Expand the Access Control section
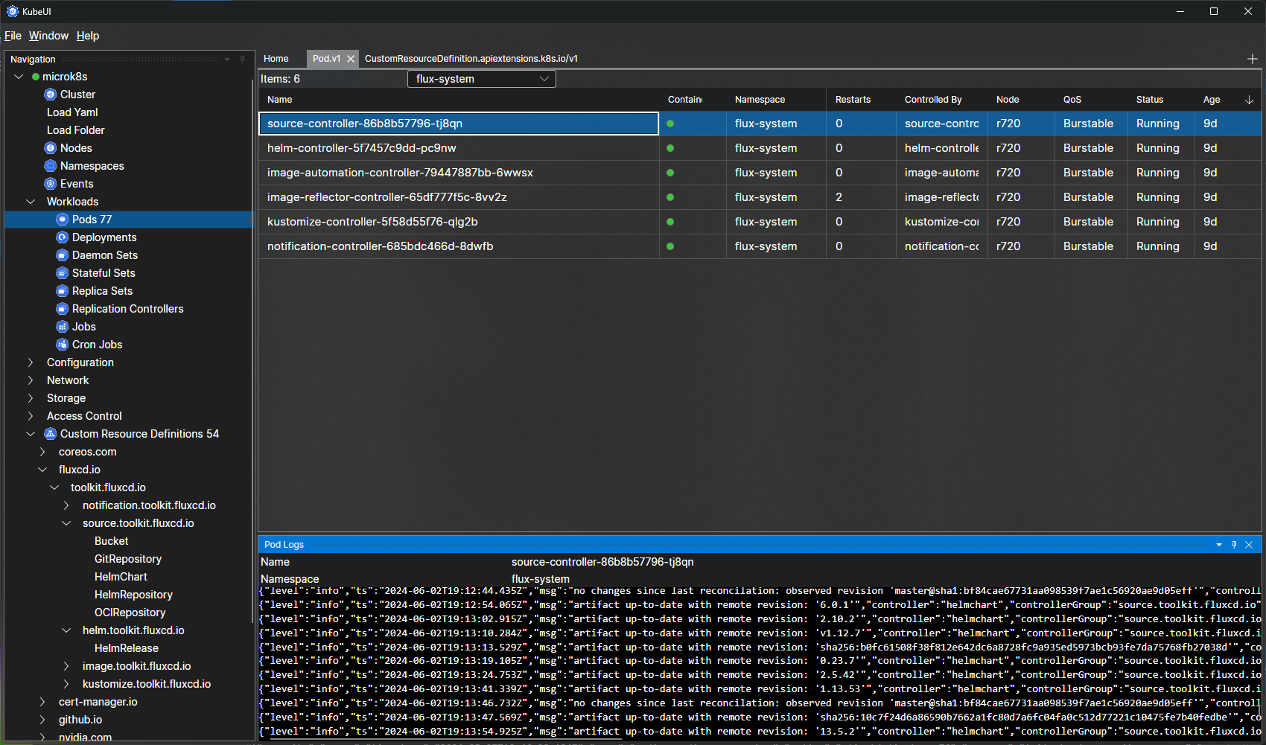 tap(31, 416)
